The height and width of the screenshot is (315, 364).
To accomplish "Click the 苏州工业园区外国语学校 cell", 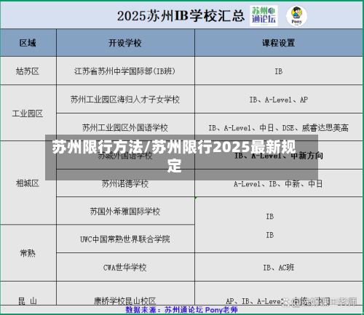I will [x=125, y=127].
